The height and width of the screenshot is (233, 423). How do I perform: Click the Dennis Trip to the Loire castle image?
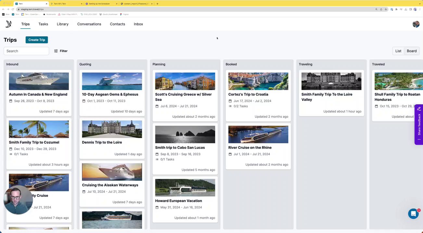[112, 129]
